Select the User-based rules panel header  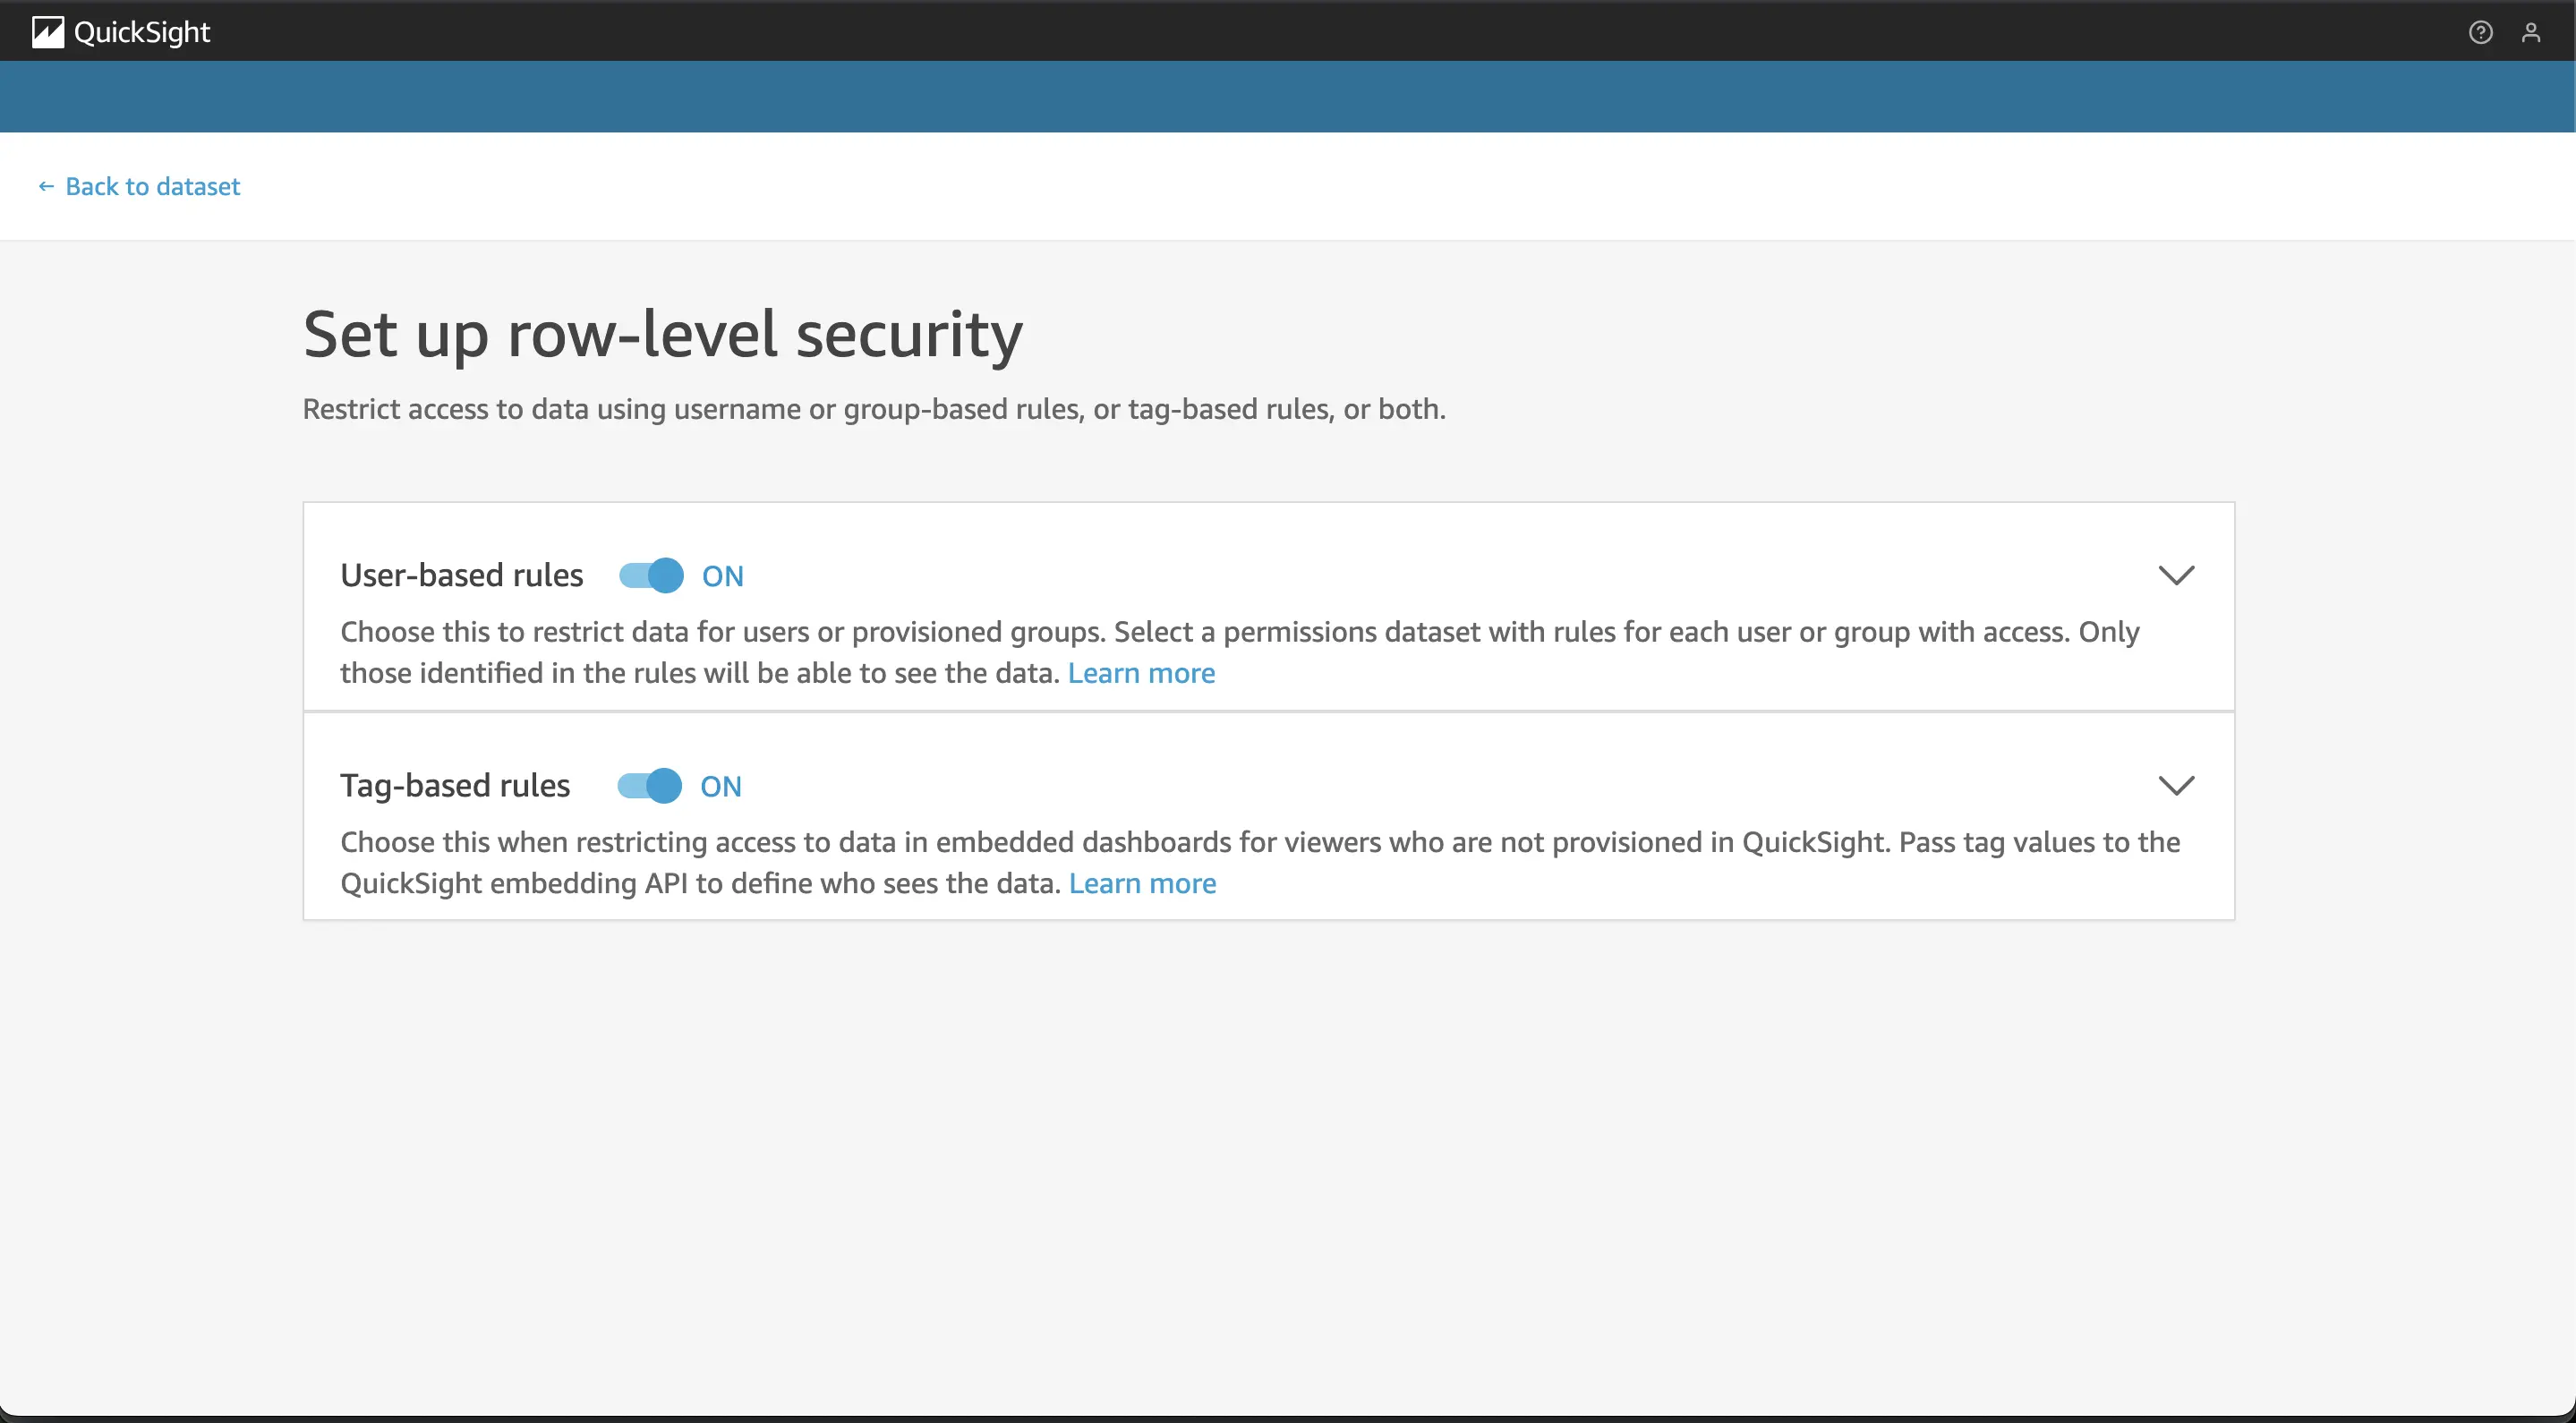coord(461,575)
